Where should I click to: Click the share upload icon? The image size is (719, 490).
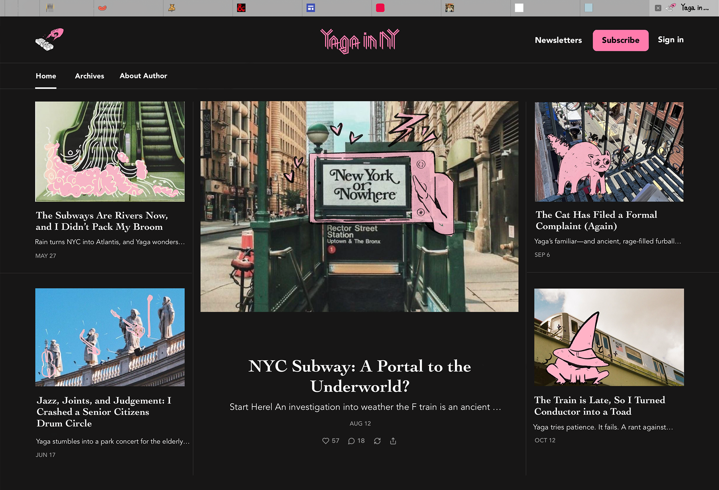coord(393,441)
